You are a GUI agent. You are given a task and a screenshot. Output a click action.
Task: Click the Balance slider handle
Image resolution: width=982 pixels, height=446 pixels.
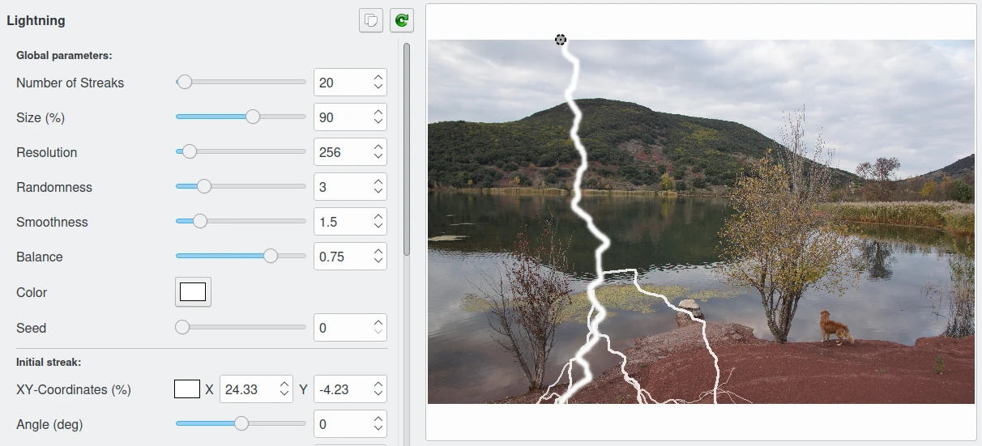coord(271,257)
